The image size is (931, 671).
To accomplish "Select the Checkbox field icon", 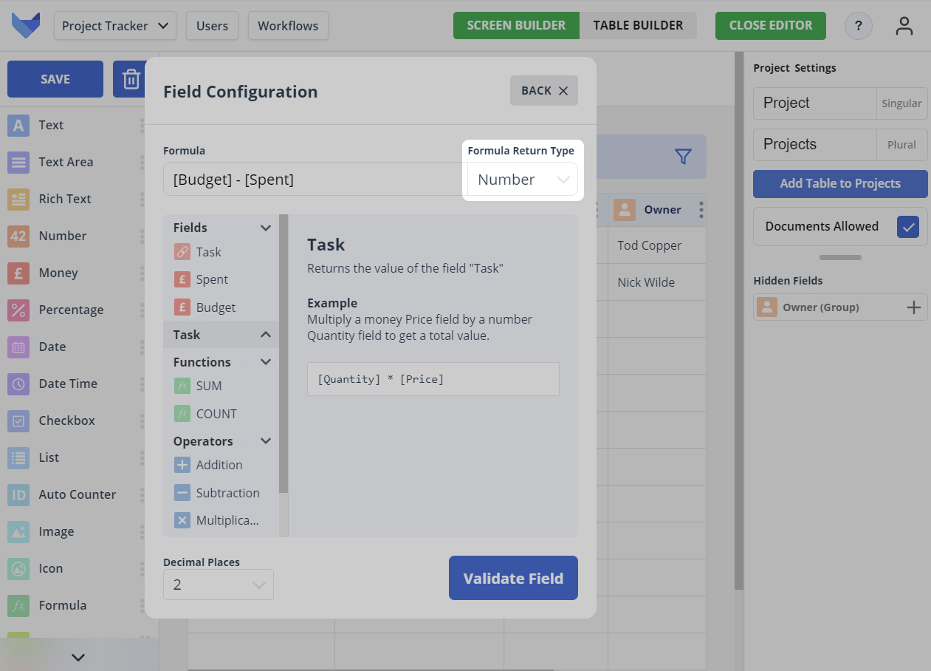I will [18, 420].
